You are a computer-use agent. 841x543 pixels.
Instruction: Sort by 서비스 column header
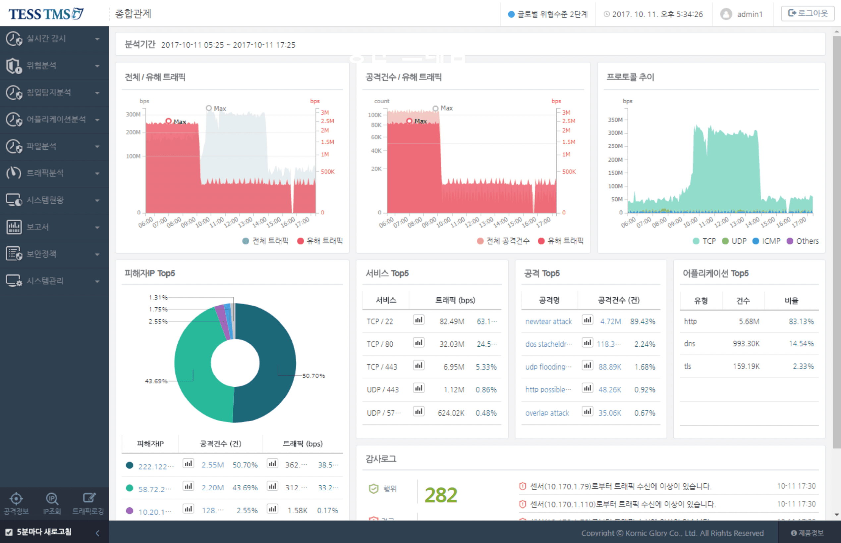click(x=386, y=300)
